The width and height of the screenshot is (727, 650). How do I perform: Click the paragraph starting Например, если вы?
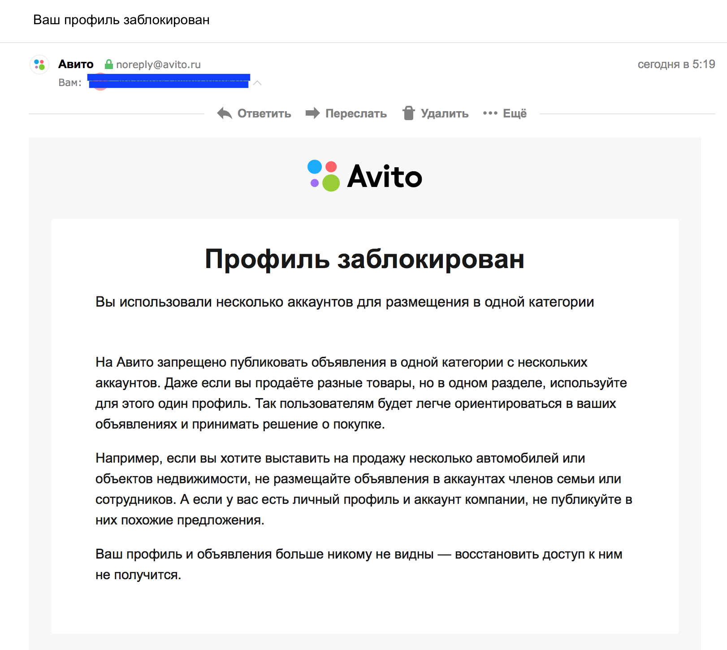[x=364, y=489]
